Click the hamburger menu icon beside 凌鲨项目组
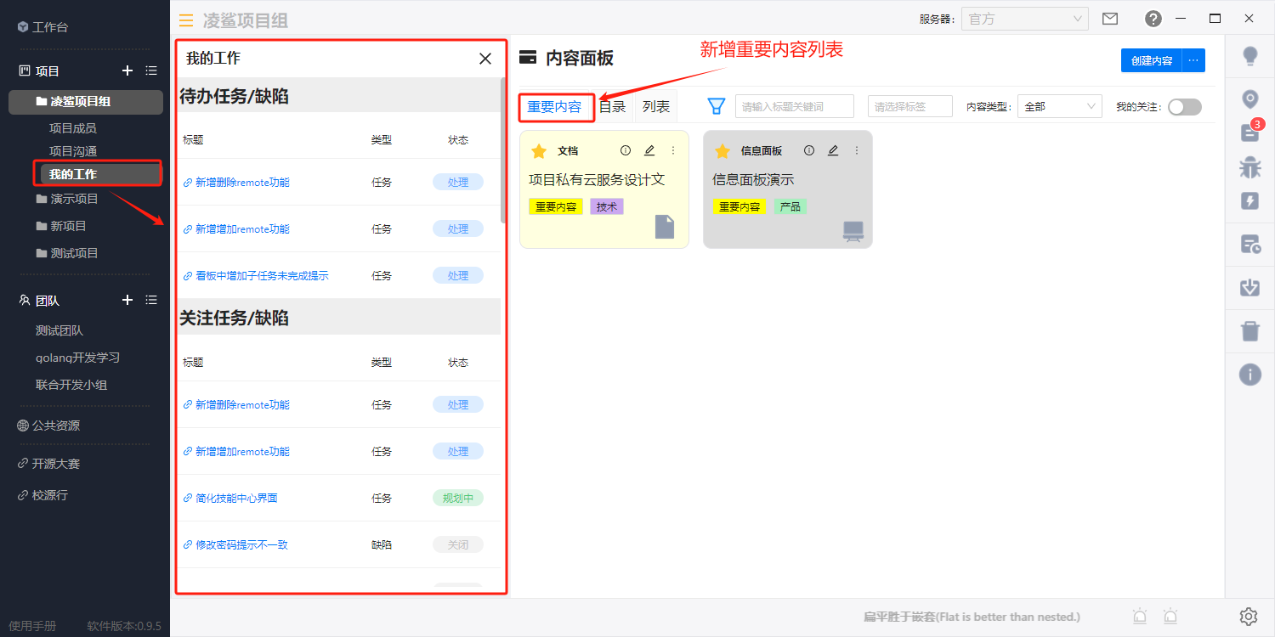This screenshot has height=637, width=1275. 186,20
